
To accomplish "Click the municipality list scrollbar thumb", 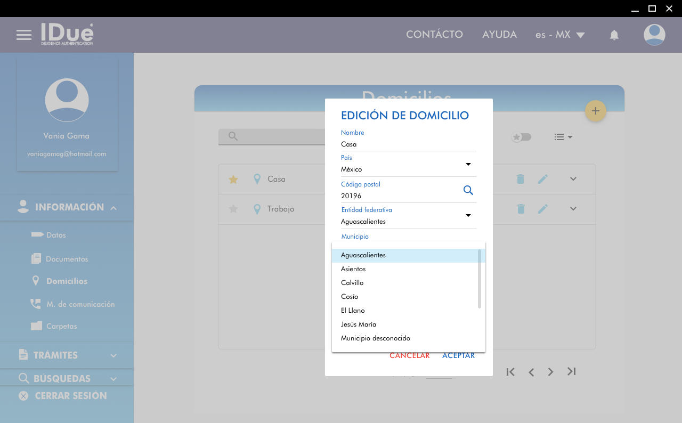I will pyautogui.click(x=480, y=279).
